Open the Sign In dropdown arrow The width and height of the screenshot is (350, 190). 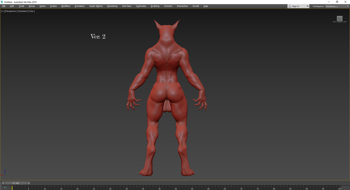click(x=307, y=6)
